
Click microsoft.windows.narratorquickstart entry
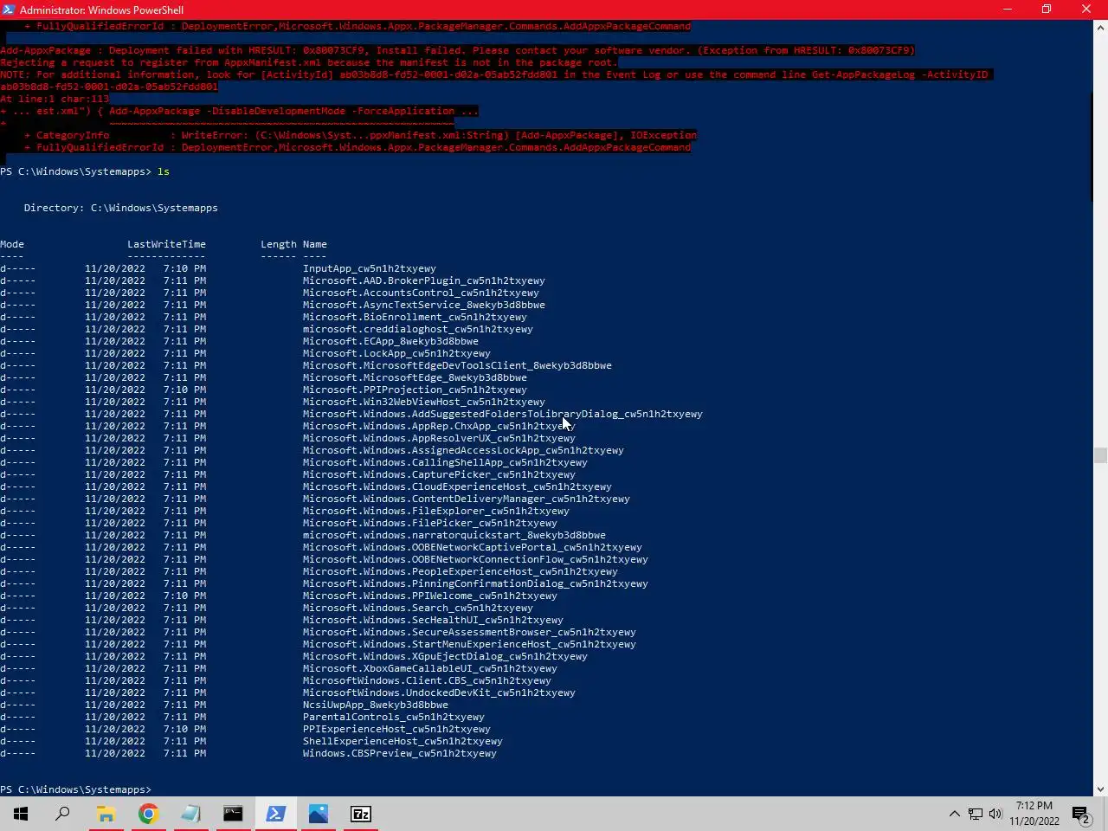[454, 535]
